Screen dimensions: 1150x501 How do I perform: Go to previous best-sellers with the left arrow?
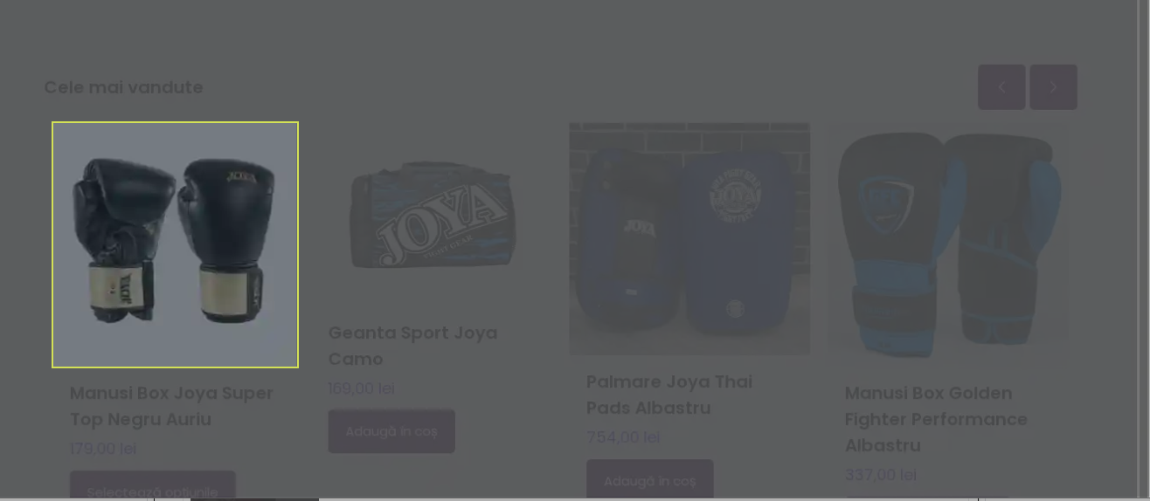[1001, 87]
